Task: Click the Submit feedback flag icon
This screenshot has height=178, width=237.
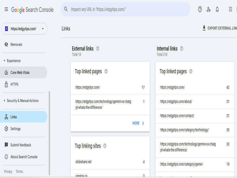Action: (x=6, y=145)
